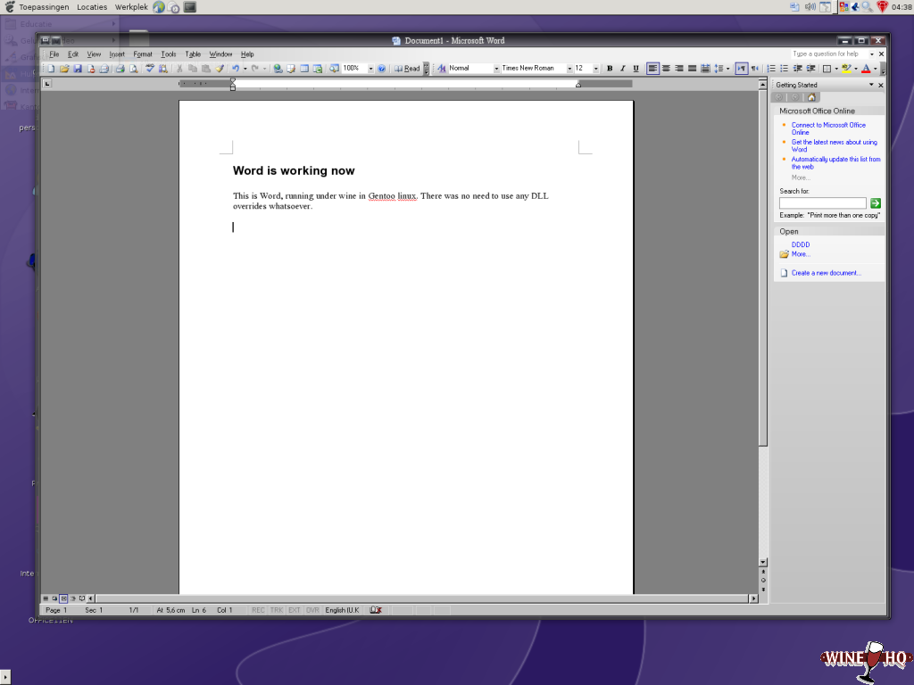914x685 pixels.
Task: Set left-to-right text direction
Action: 741,69
